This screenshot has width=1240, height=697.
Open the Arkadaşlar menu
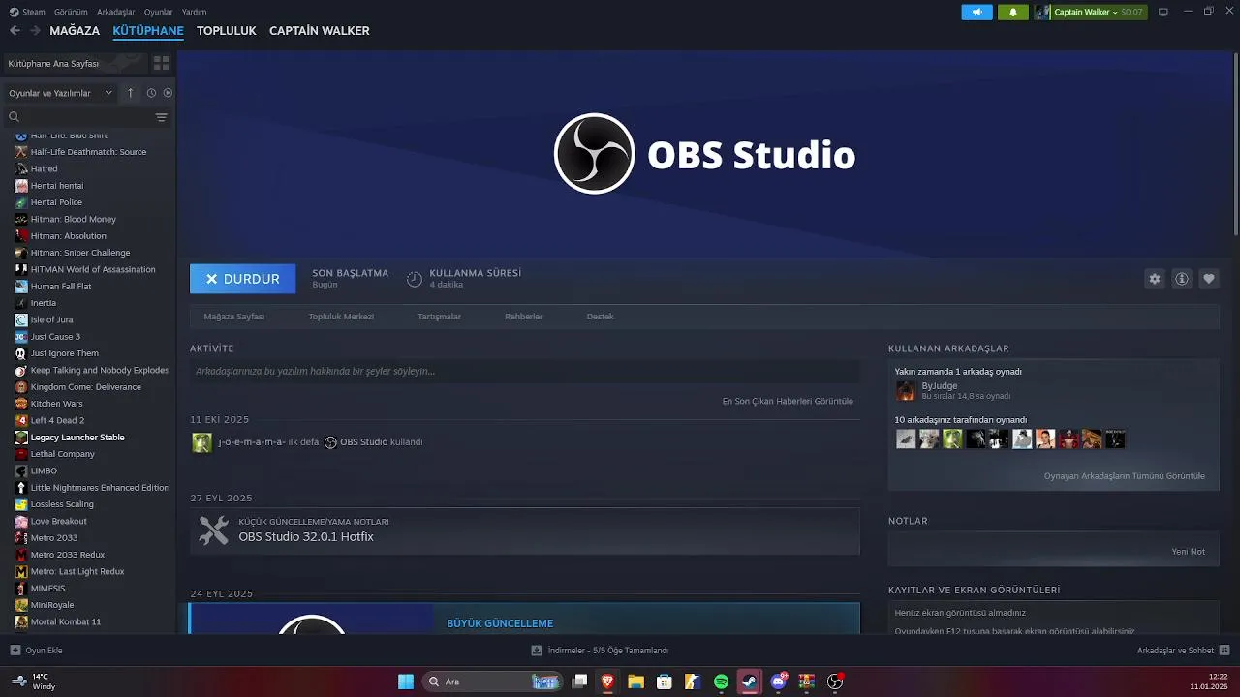[116, 12]
